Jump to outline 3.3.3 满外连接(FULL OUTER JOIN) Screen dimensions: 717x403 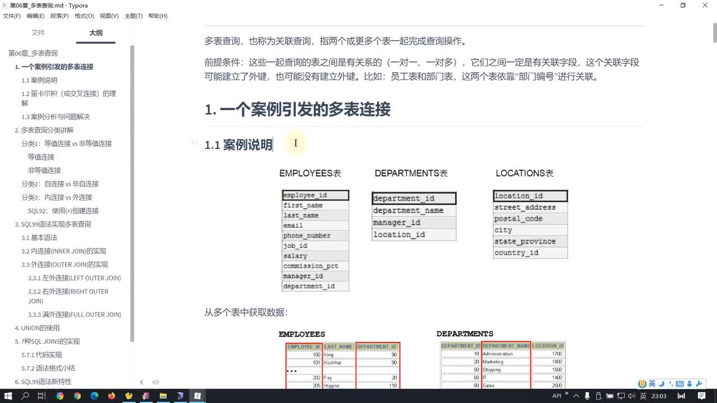coord(75,314)
